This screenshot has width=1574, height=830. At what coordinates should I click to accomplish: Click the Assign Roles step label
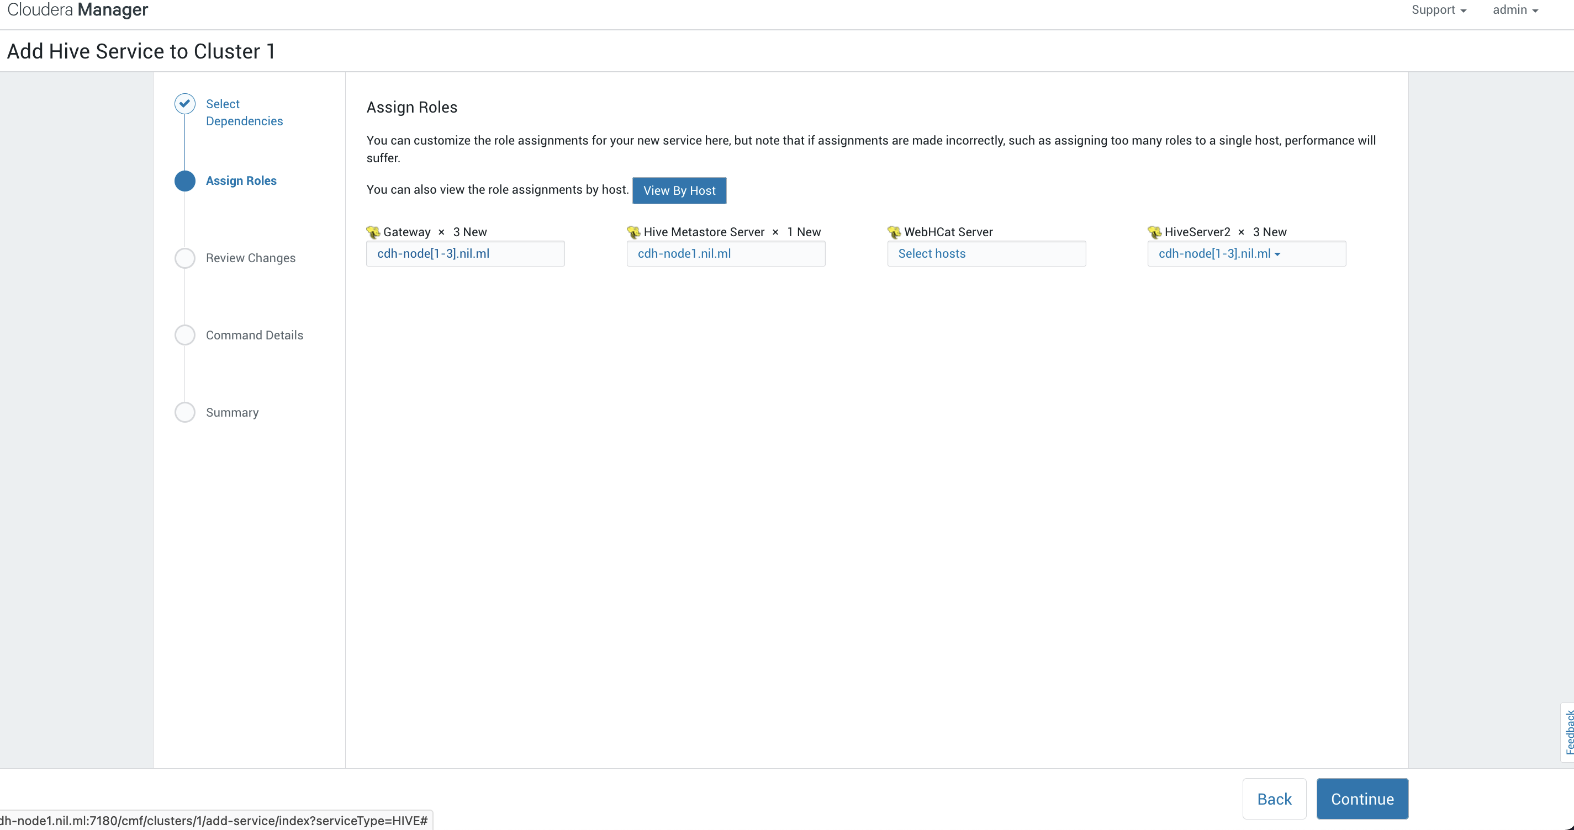[x=241, y=181]
